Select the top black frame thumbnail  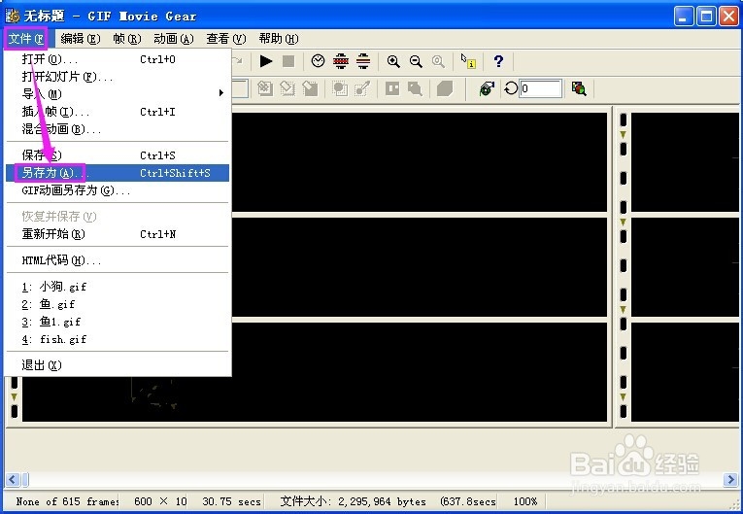point(420,161)
